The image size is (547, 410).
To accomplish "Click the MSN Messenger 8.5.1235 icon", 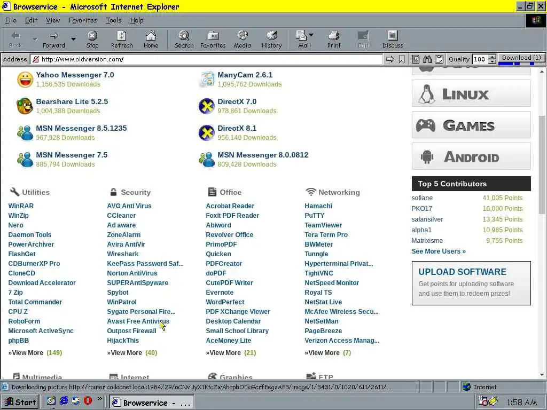I will pyautogui.click(x=25, y=133).
